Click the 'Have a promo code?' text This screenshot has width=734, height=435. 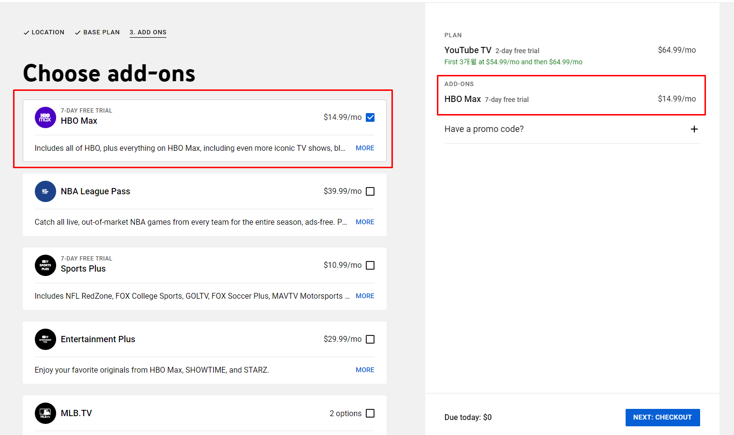(484, 129)
